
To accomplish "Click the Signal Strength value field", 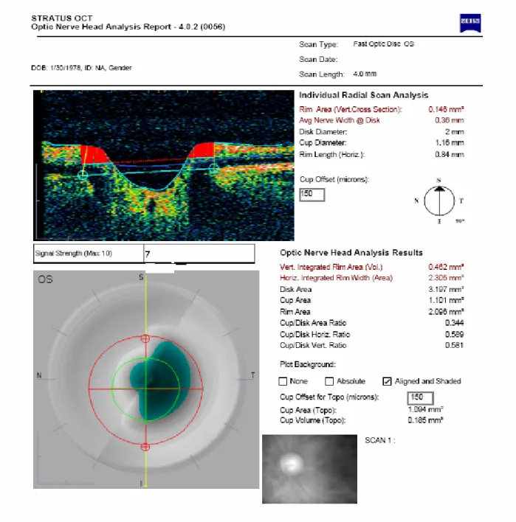I will coord(199,254).
